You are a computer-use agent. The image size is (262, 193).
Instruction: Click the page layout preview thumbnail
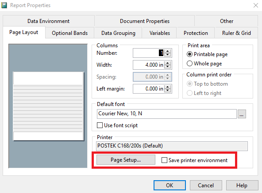pyautogui.click(x=48, y=106)
